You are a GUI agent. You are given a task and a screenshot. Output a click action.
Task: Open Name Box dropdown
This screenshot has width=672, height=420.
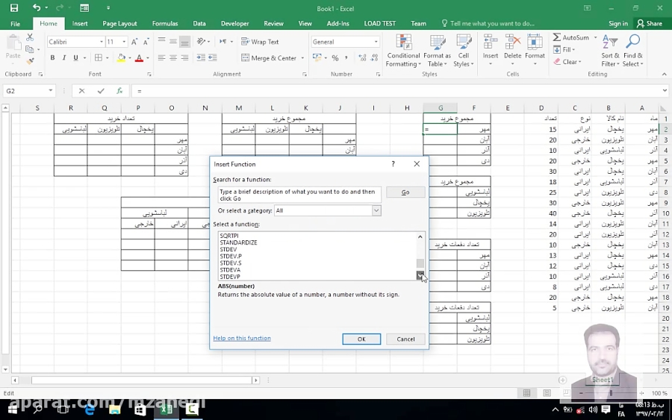[50, 91]
